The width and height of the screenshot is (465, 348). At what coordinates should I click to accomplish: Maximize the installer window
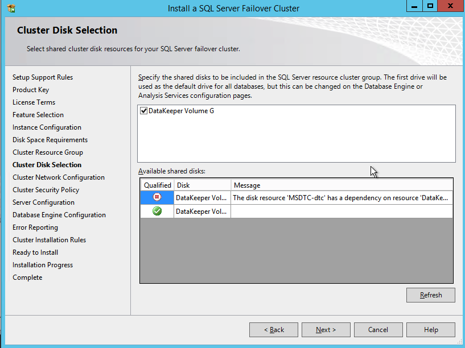click(430, 6)
